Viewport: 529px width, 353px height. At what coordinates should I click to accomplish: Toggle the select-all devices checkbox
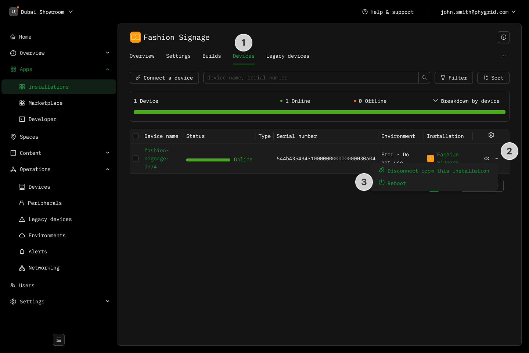click(136, 136)
